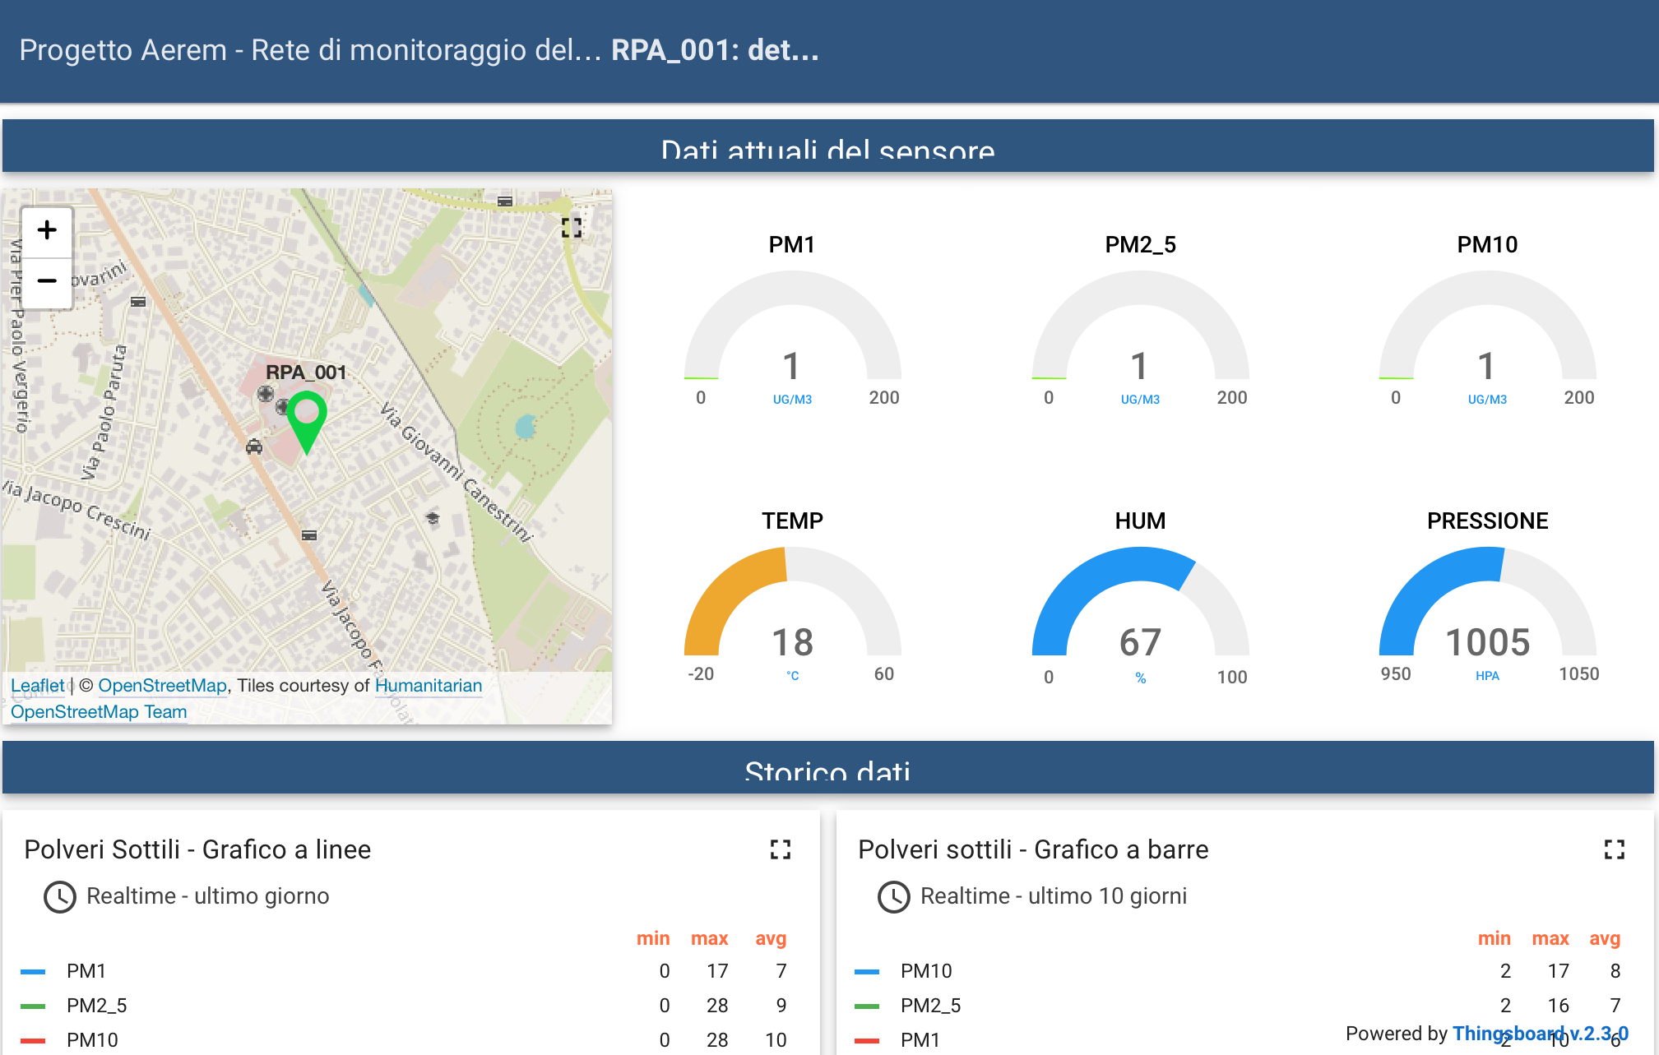
Task: Open the clock icon for ultimo 10 giorni
Action: pyautogui.click(x=894, y=896)
